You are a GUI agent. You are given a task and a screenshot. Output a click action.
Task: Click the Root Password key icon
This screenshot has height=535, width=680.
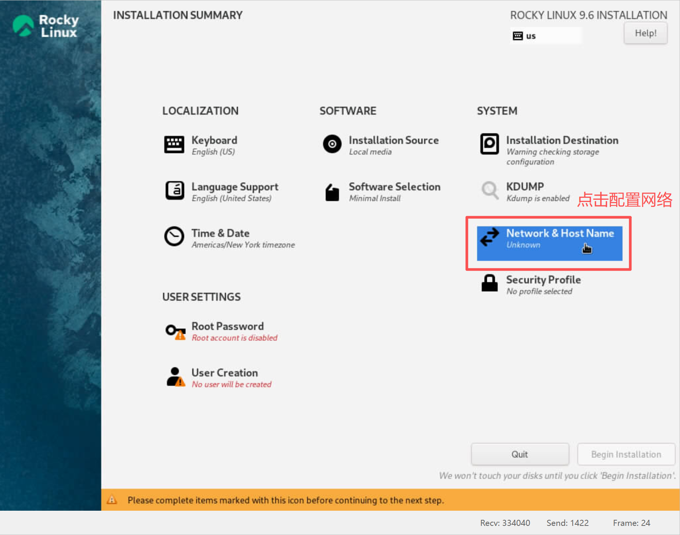pyautogui.click(x=175, y=331)
